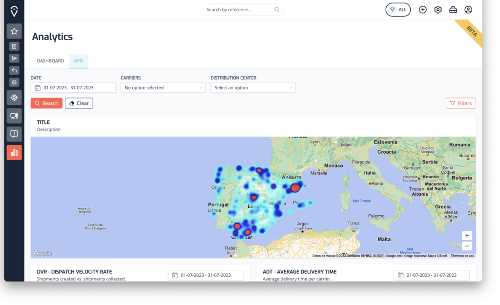Switch to the DASHBOARD tab
Screen dimensions: 500x305
pyautogui.click(x=50, y=61)
